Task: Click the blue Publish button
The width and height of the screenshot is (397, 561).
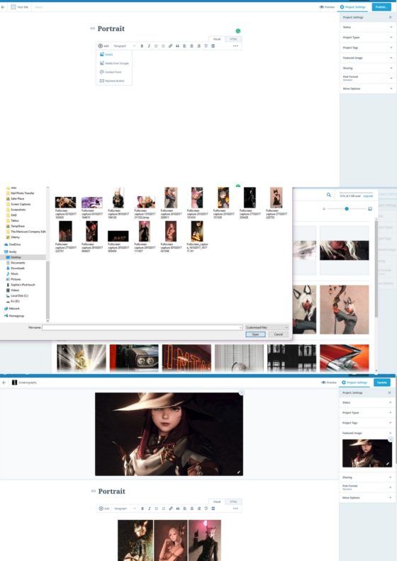Action: point(381,7)
